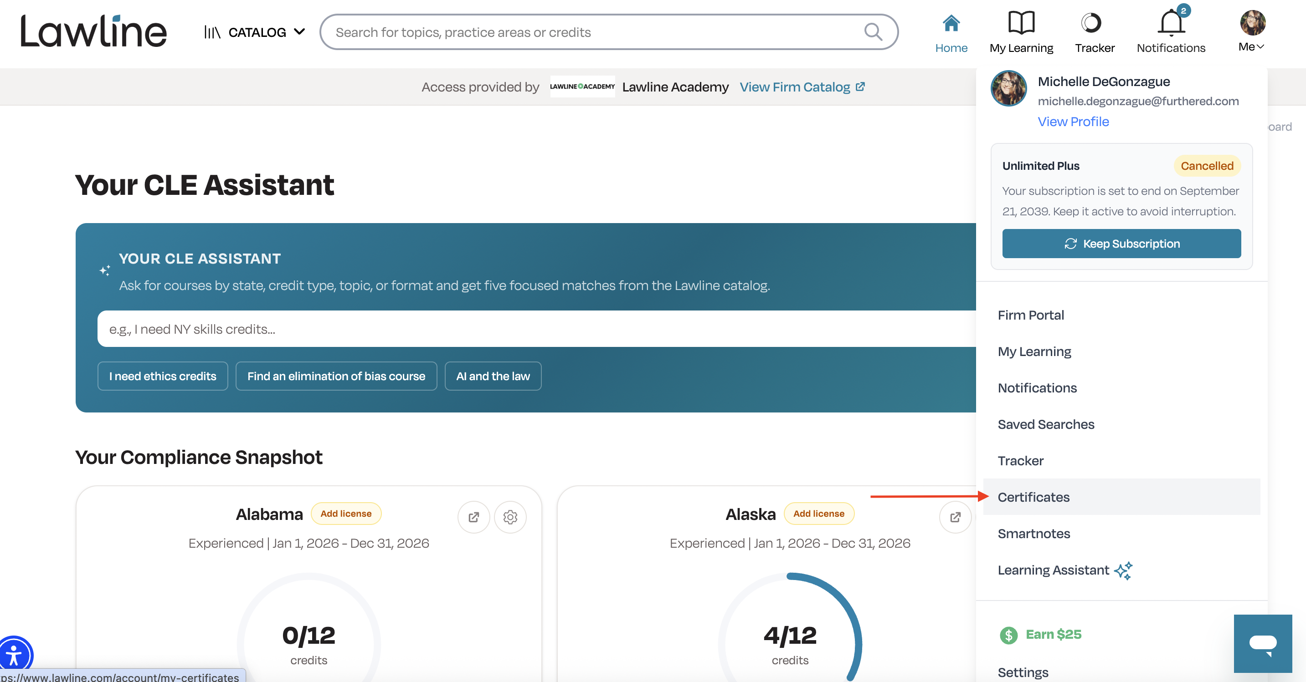
Task: Open View Firm Catalog link
Action: (x=802, y=87)
